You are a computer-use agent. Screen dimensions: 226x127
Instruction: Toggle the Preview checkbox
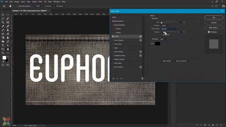(209, 32)
